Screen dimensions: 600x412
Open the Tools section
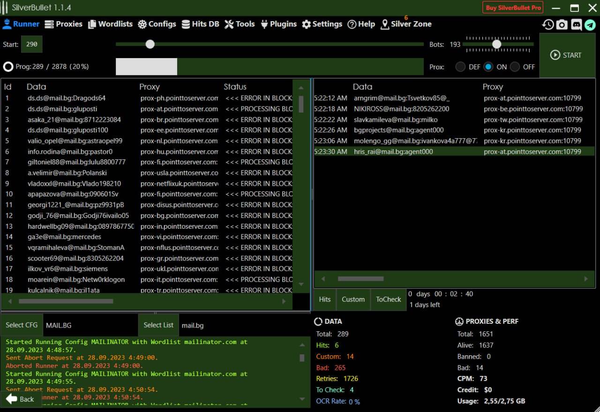tap(240, 24)
